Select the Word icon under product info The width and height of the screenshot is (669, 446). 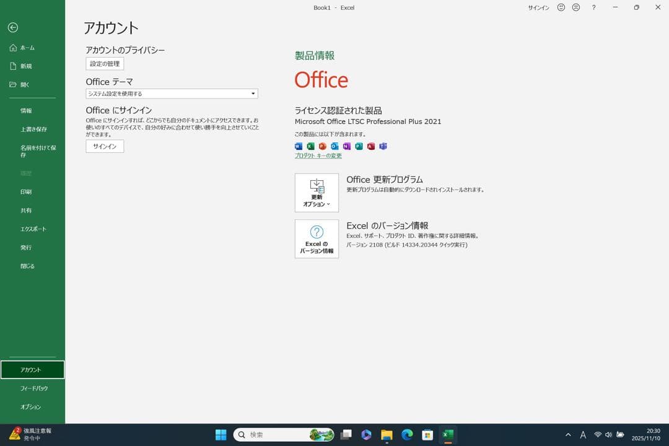299,146
